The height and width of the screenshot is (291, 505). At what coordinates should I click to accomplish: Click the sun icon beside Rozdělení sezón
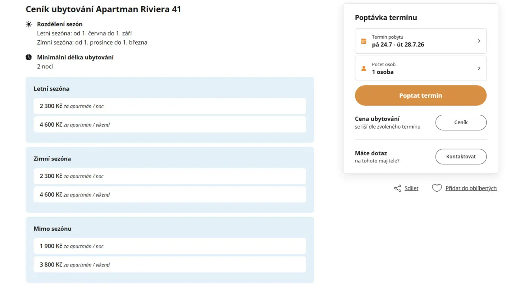point(29,24)
